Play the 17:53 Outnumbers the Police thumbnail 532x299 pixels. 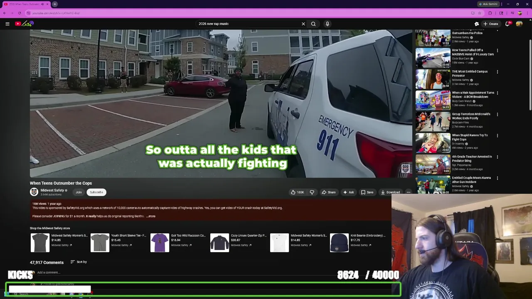click(433, 38)
